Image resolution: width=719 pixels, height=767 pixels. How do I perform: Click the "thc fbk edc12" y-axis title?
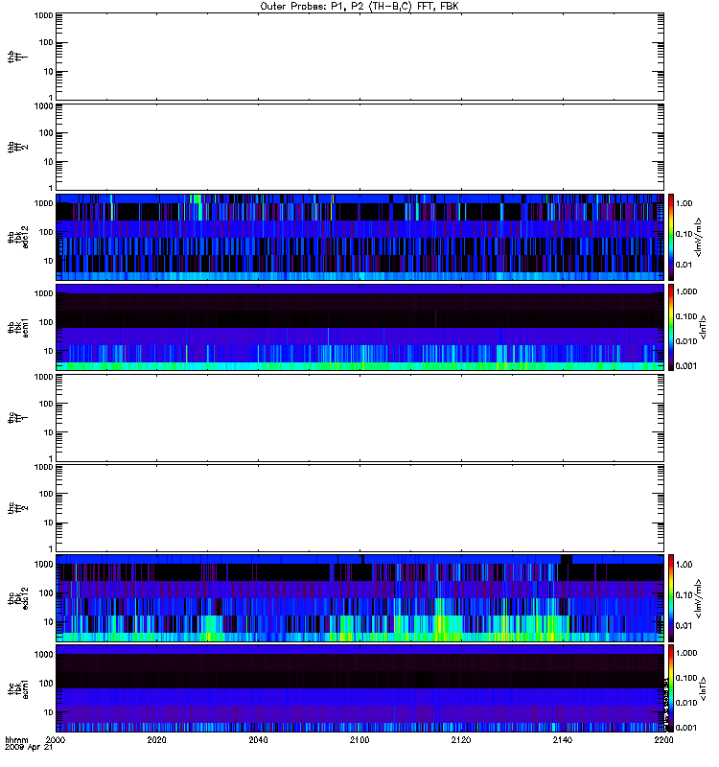click(x=17, y=598)
